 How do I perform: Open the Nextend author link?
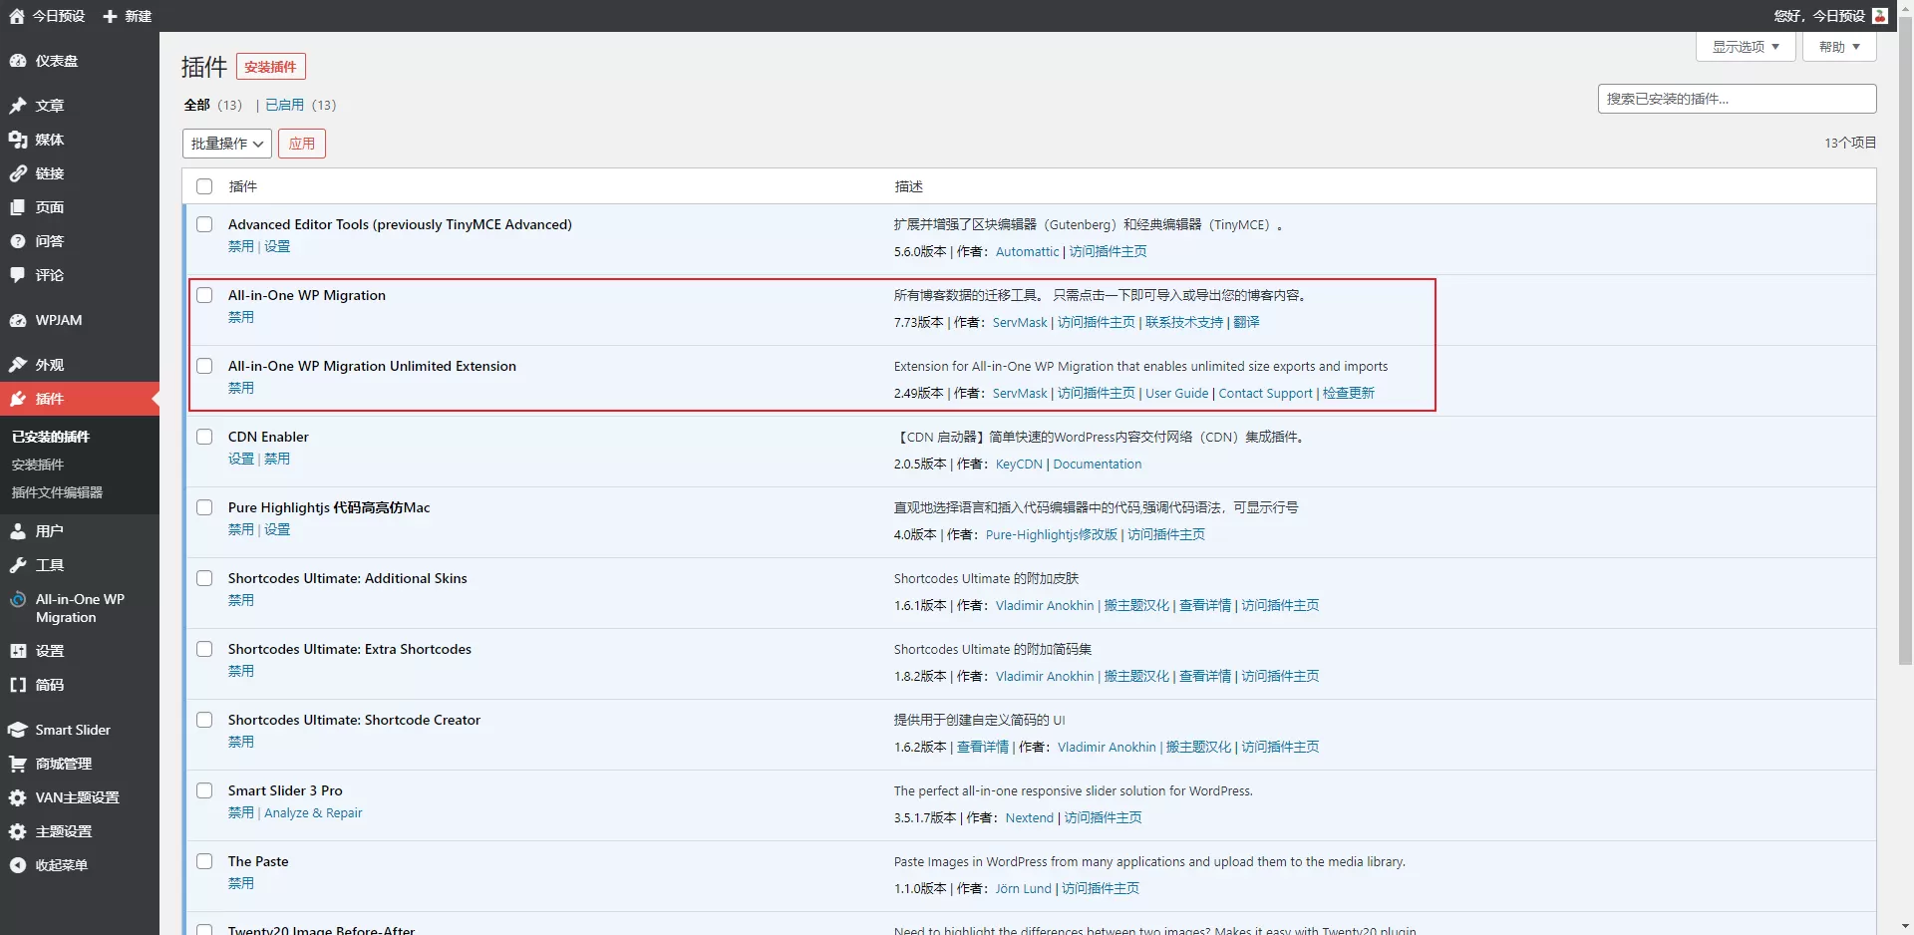pos(1029,817)
